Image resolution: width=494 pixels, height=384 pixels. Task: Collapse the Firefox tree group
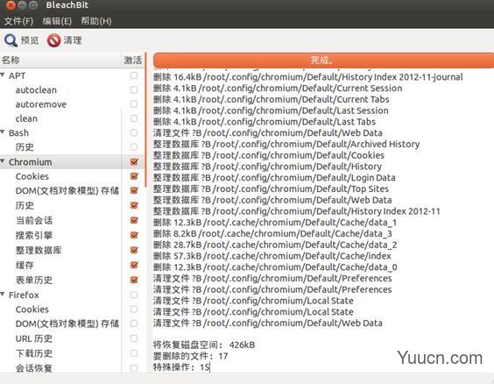[3, 295]
